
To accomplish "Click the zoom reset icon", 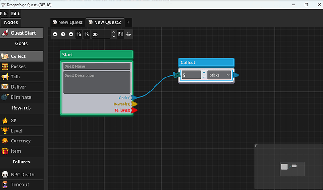I will click(63, 34).
